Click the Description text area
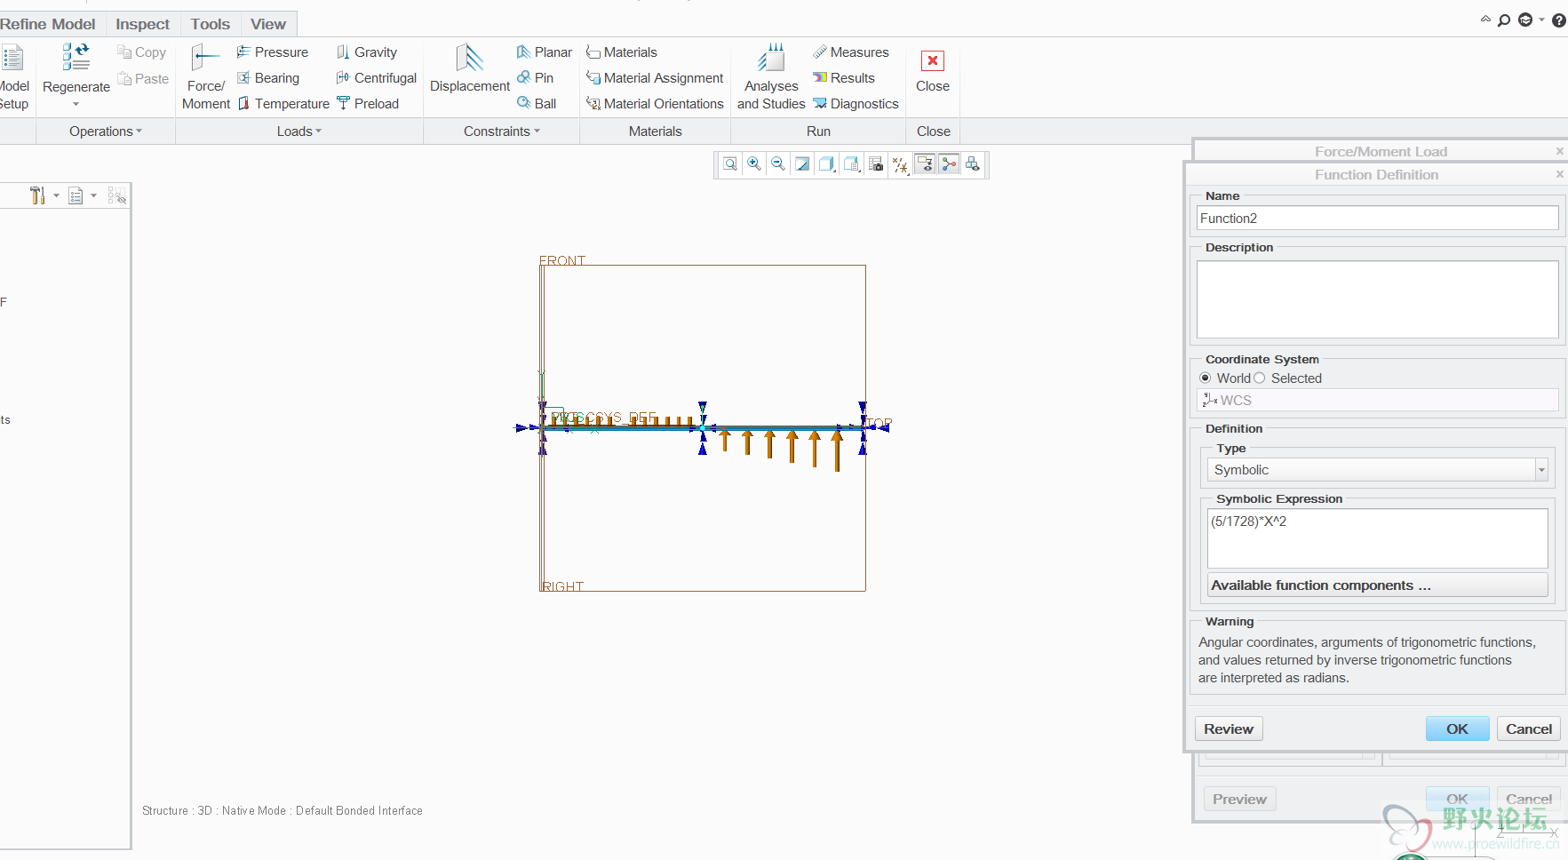The image size is (1568, 860). [1378, 299]
